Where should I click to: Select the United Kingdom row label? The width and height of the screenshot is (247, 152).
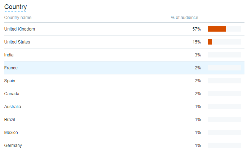tap(19, 29)
